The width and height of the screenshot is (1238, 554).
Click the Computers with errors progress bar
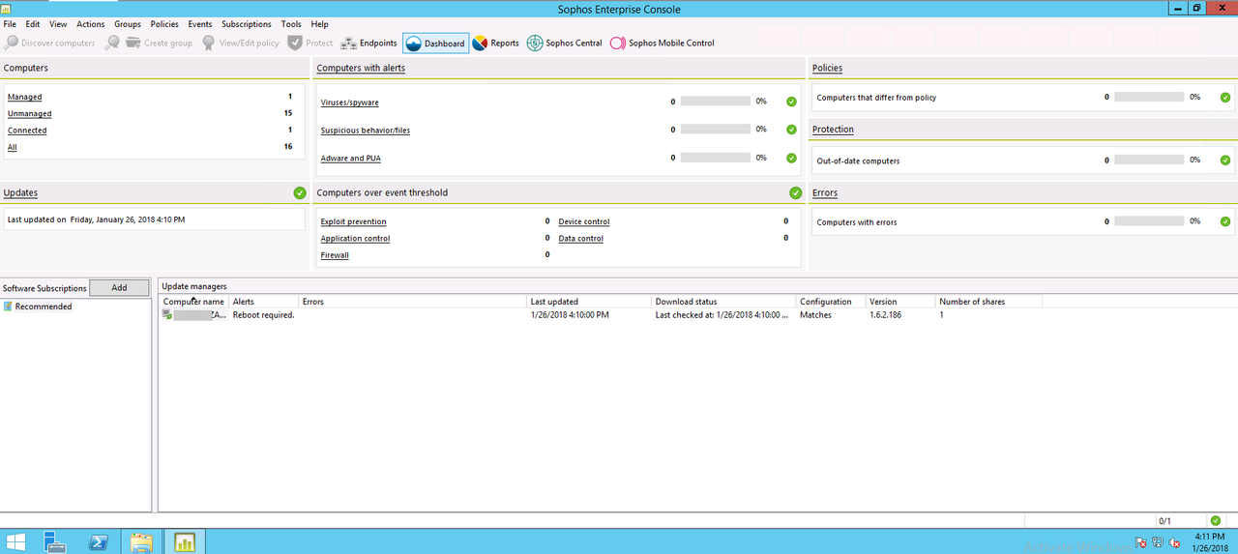tap(1149, 221)
